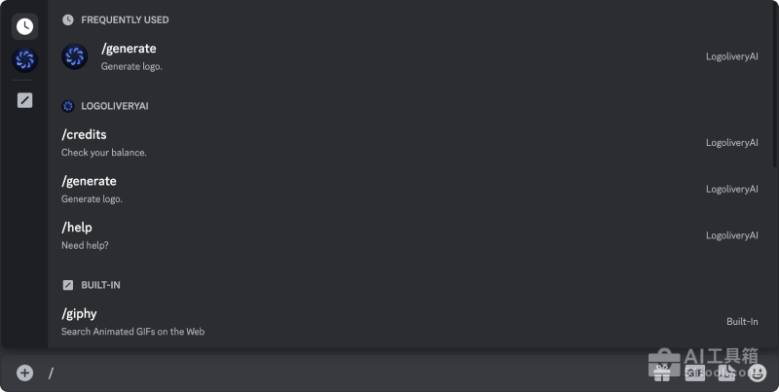Open the emoji picker smiley icon
Viewport: 779px width, 392px height.
pos(758,373)
